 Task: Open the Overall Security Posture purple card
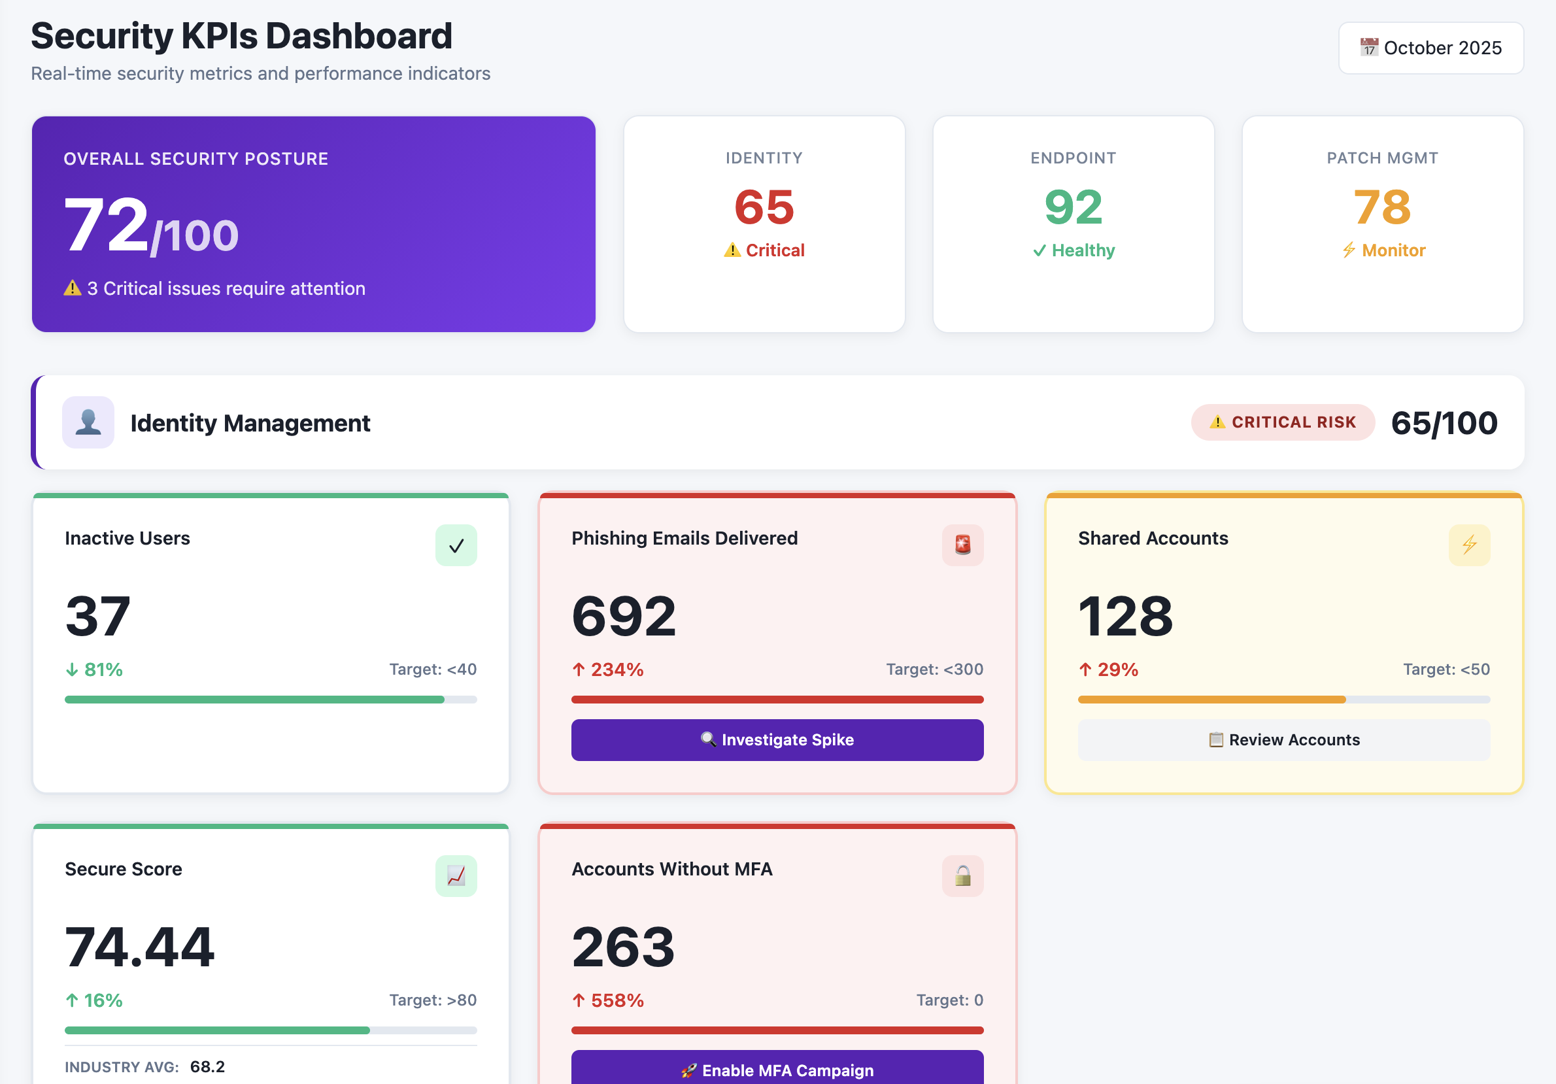pos(313,224)
